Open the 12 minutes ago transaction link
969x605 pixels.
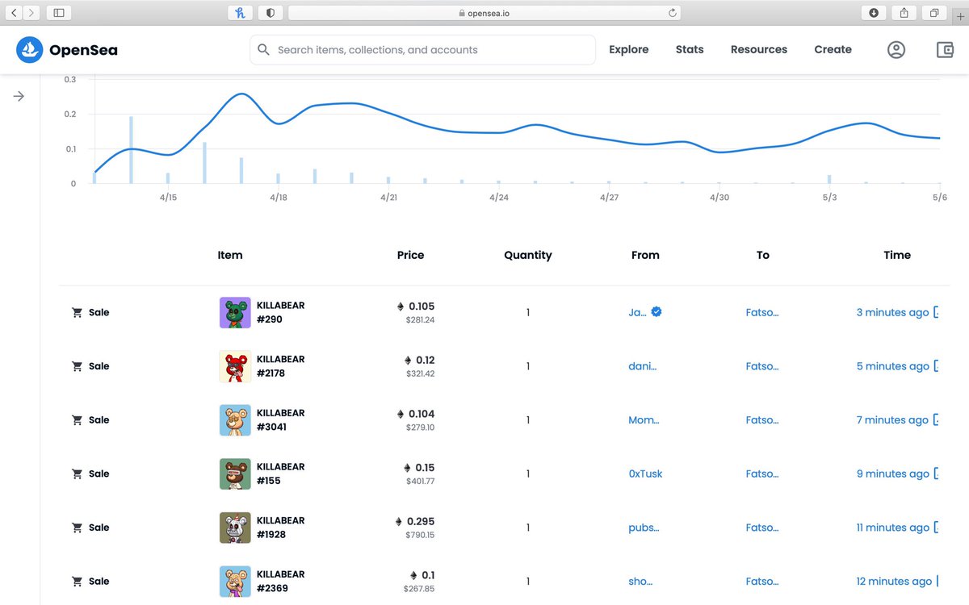[x=894, y=582]
